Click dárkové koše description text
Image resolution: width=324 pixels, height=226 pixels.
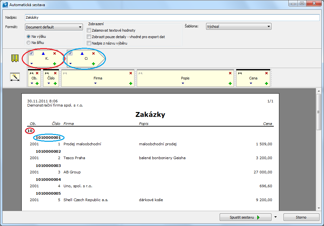click(x=151, y=200)
